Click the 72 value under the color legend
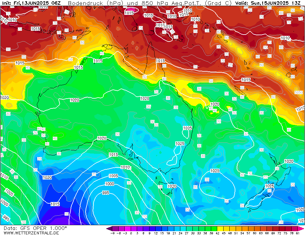 coord(279,233)
